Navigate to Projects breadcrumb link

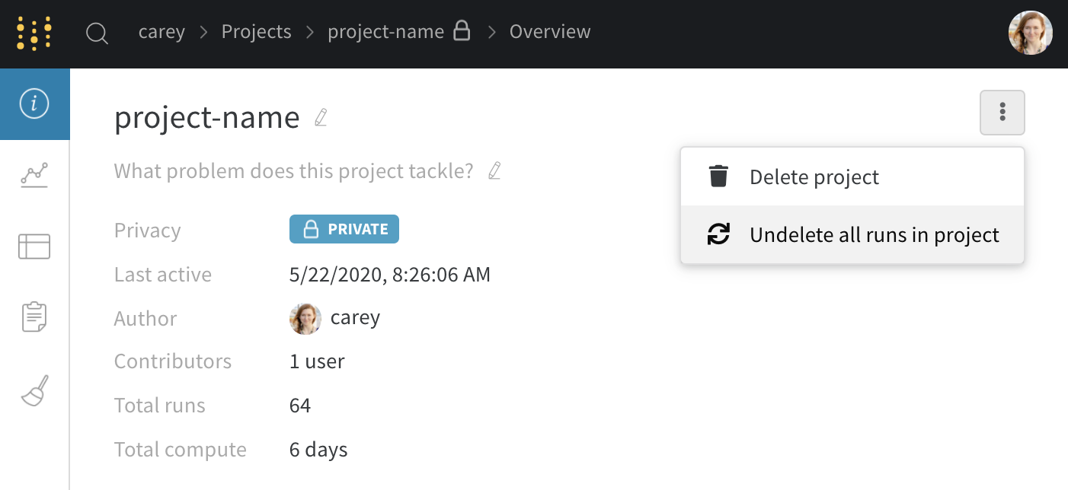pos(256,32)
